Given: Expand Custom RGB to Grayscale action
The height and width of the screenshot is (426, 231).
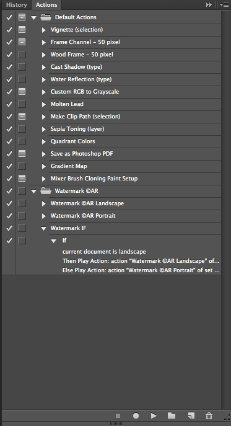Looking at the screenshot, I should click(44, 92).
